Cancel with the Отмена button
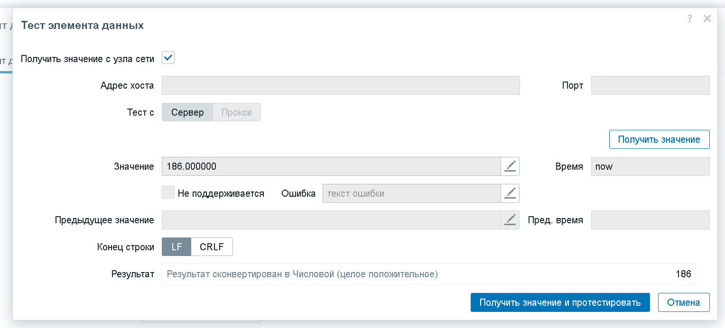Image resolution: width=725 pixels, height=328 pixels. 683,302
